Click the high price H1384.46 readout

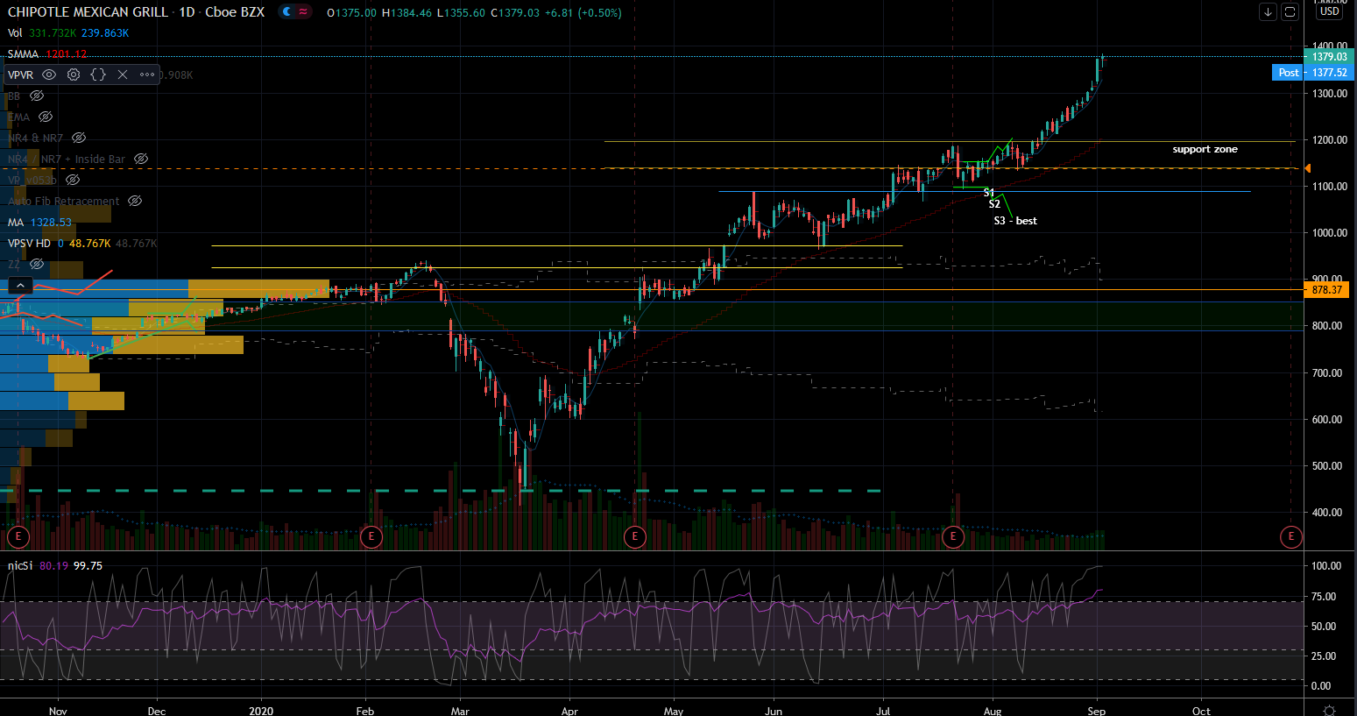(406, 13)
